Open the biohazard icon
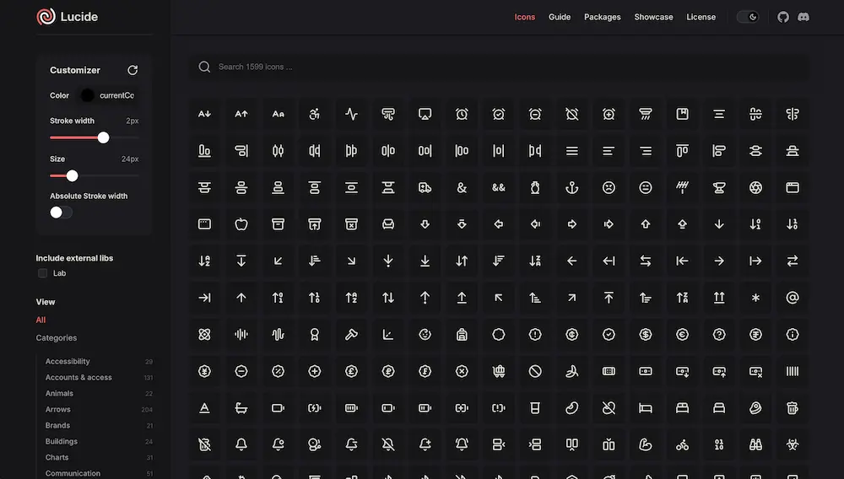This screenshot has width=844, height=479. (792, 444)
